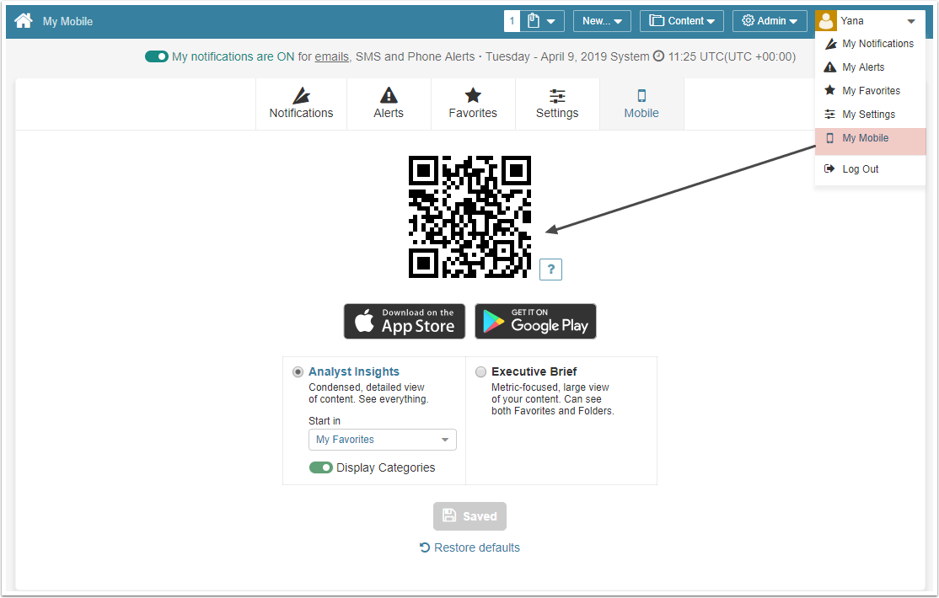Open the Start in My Favorites dropdown
The width and height of the screenshot is (939, 598).
tap(383, 440)
